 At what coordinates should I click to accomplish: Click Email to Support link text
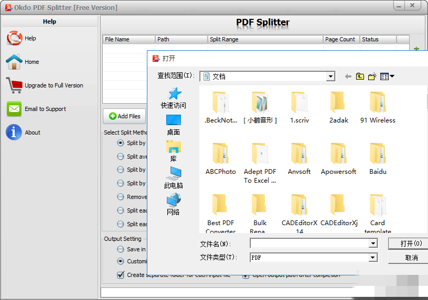[x=45, y=109]
